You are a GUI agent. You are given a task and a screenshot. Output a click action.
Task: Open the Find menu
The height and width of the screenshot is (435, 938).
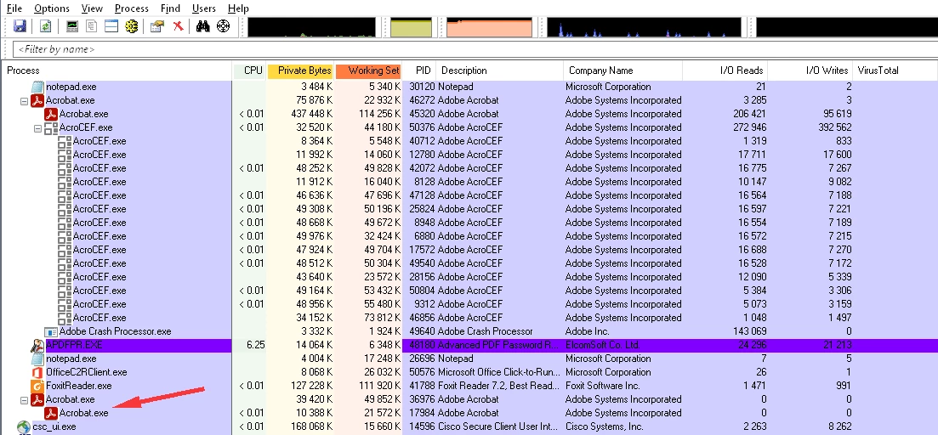[x=170, y=8]
